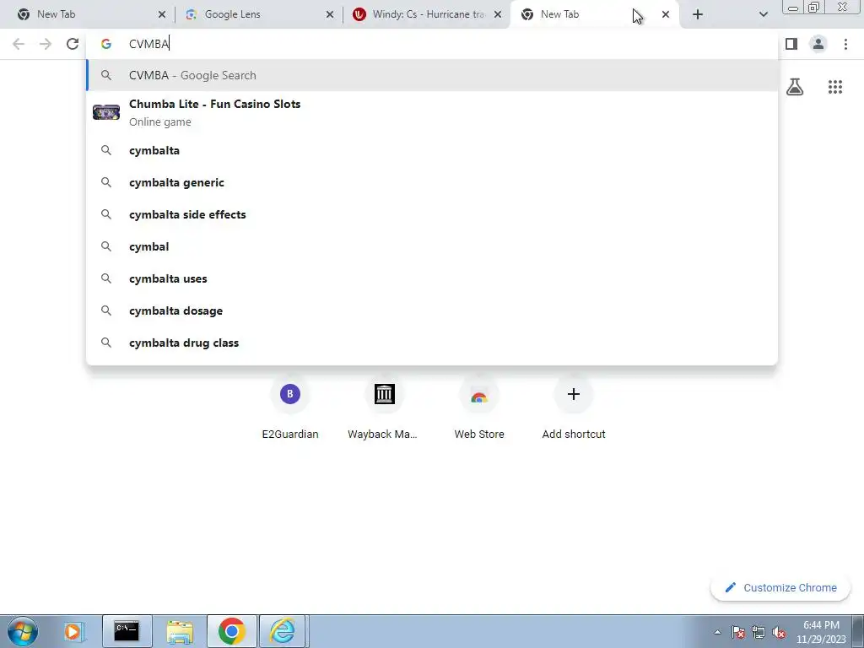Open the clock showing 6:44 PM
Image resolution: width=864 pixels, height=648 pixels.
821,632
